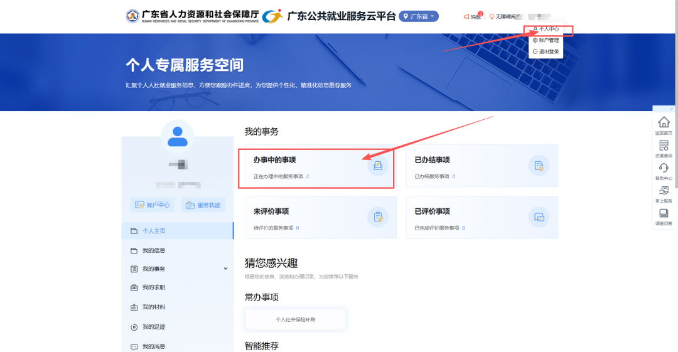678x352 pixels.
Task: Click the 个人专属服务空间 banner title
Action: [185, 65]
